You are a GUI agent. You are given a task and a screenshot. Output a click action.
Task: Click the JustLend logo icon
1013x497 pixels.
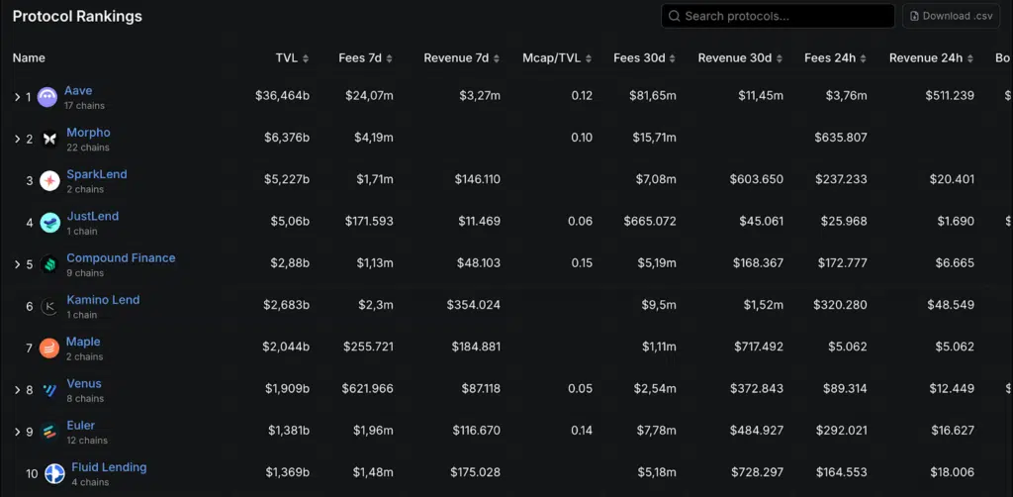click(49, 223)
